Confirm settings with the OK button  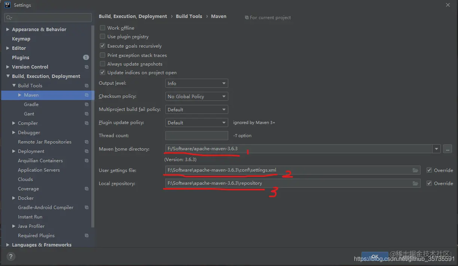click(x=375, y=257)
